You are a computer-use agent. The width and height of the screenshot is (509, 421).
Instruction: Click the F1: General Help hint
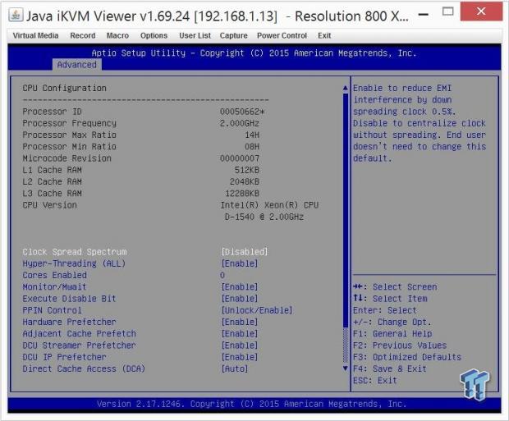click(392, 334)
